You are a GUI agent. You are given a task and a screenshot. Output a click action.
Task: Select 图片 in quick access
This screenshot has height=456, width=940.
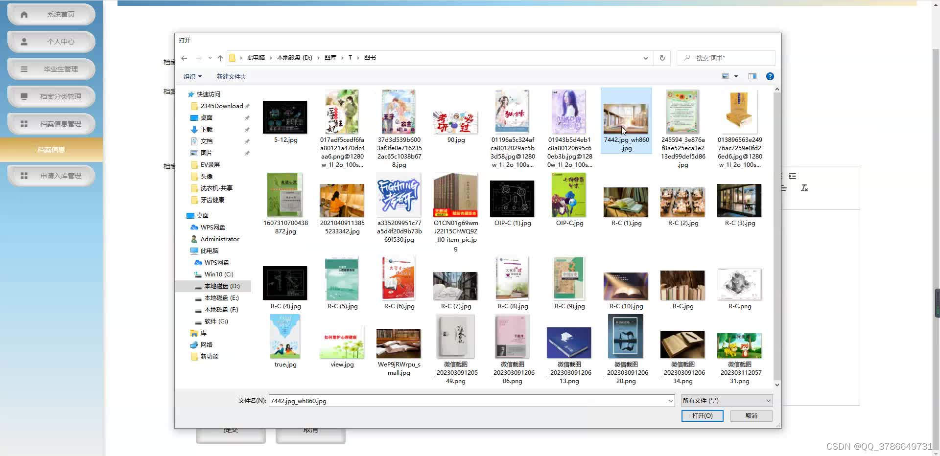coord(206,153)
